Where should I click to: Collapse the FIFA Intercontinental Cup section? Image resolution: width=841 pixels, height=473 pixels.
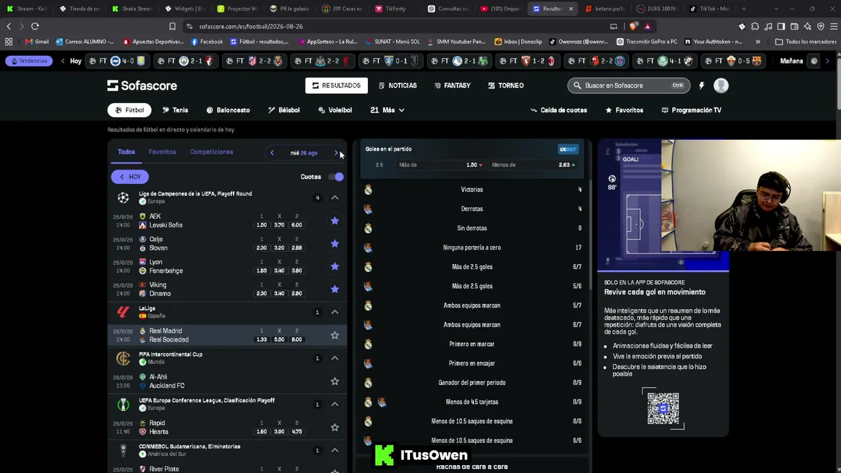[334, 358]
